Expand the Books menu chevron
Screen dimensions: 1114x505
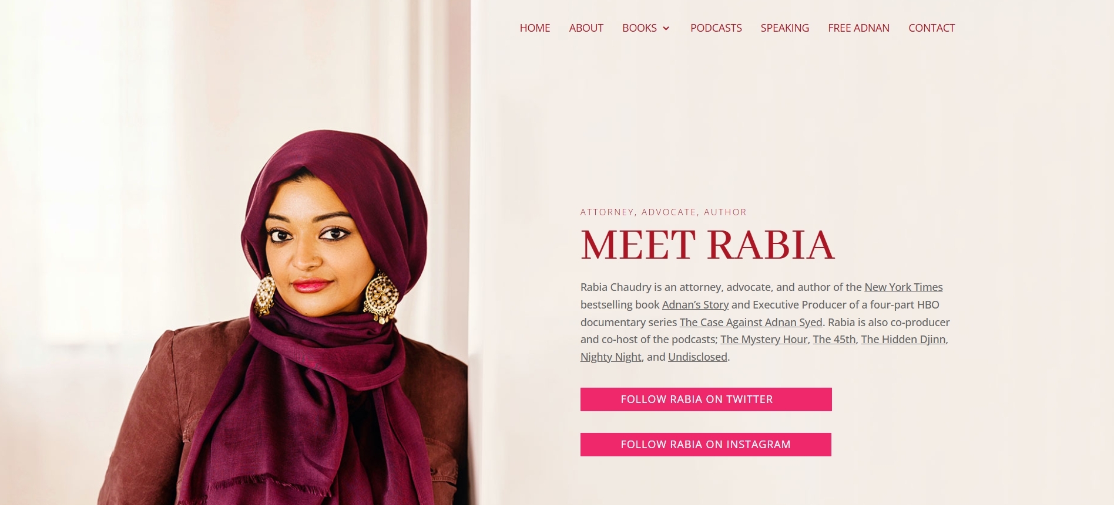point(666,28)
